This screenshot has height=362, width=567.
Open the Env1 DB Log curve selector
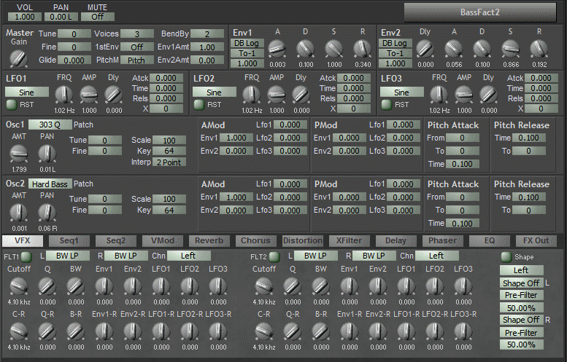click(x=247, y=43)
